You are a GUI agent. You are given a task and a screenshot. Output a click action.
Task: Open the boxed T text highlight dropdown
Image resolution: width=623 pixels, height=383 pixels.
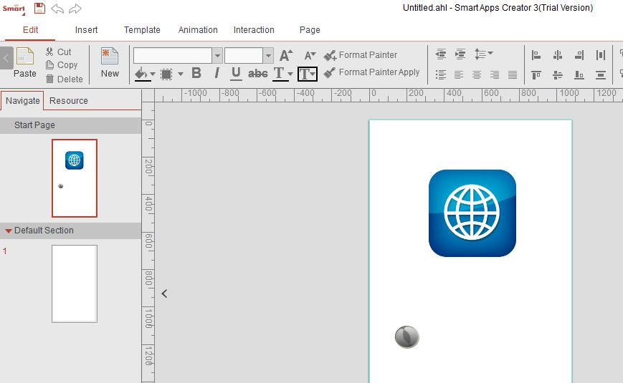(x=307, y=74)
